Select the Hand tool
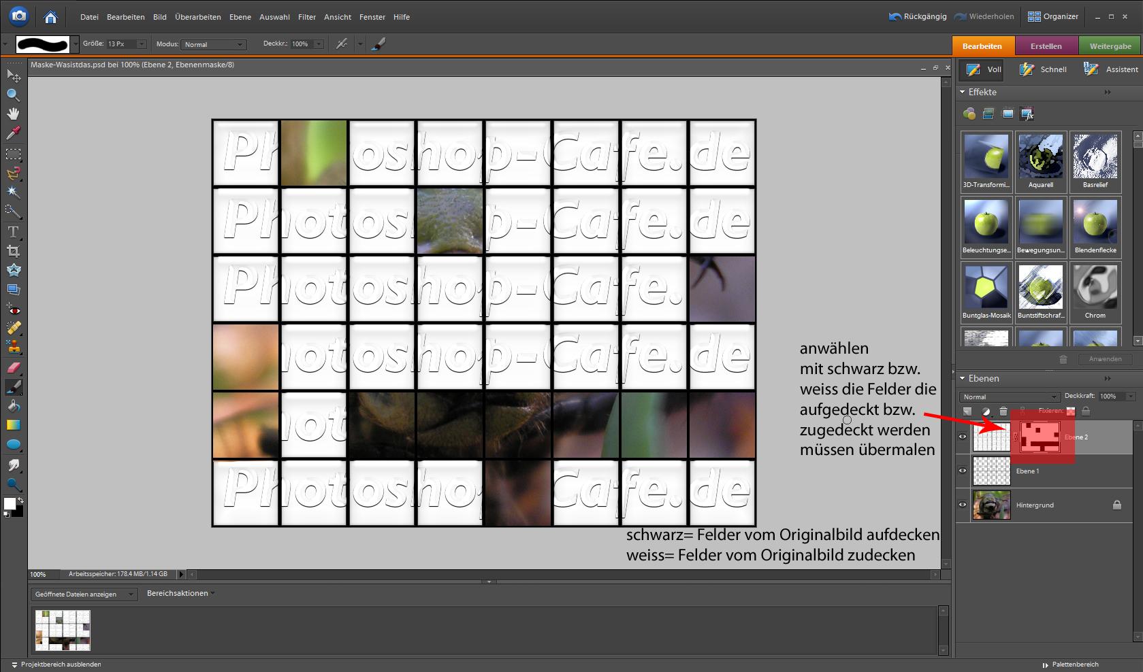This screenshot has width=1143, height=672. point(13,114)
